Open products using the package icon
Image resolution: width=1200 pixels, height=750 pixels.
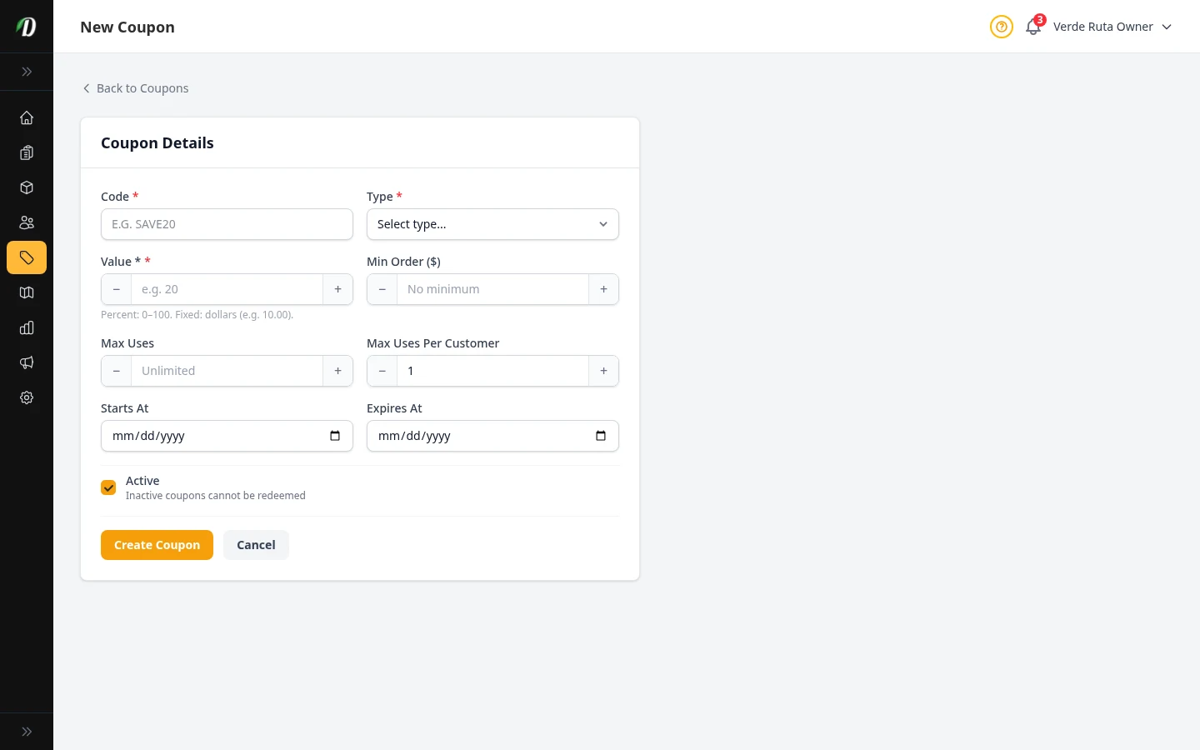27,187
